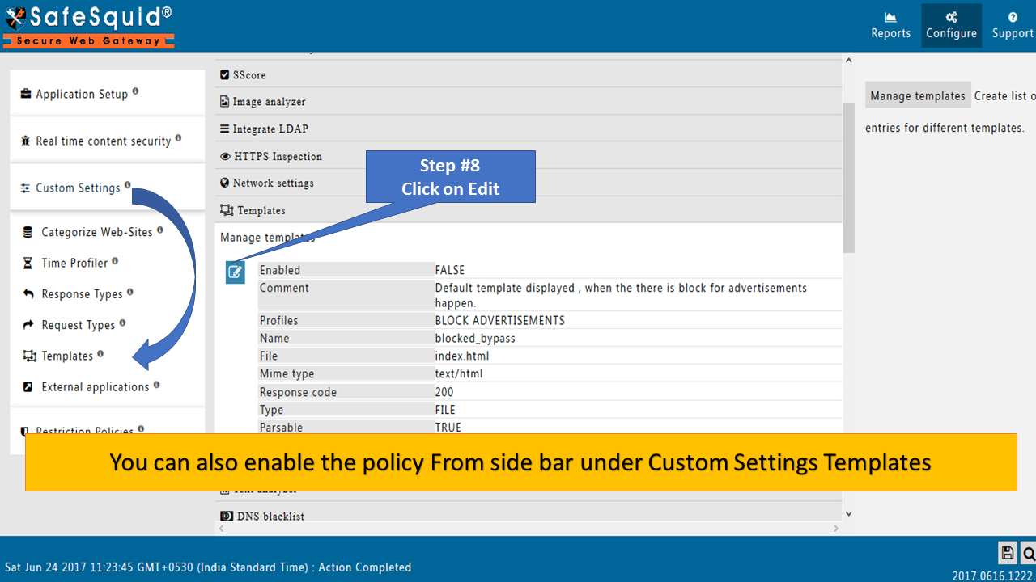Image resolution: width=1036 pixels, height=582 pixels.
Task: Expand the Image analyzer section
Action: [529, 101]
